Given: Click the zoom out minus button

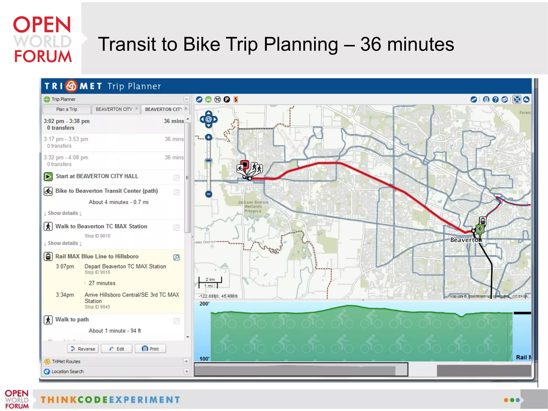Looking at the screenshot, I should [x=208, y=194].
